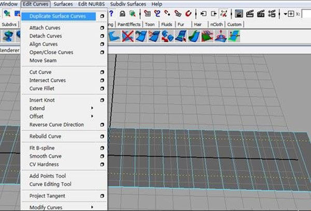Enable snap to curves
The height and width of the screenshot is (211, 311).
click(x=158, y=13)
